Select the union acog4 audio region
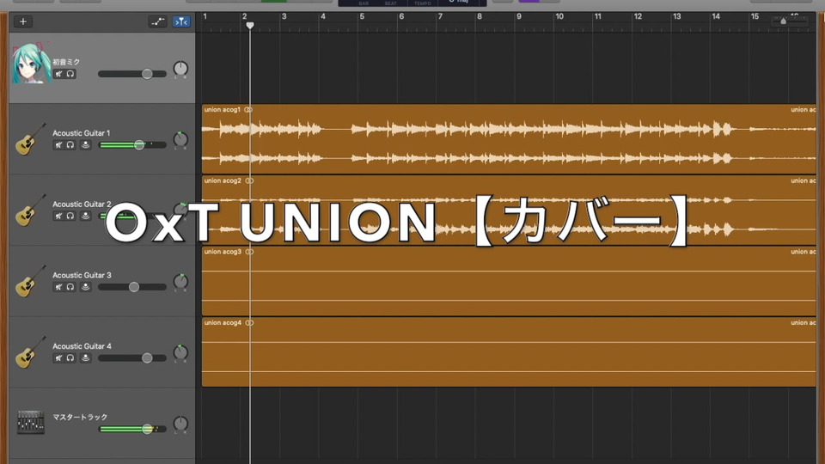 (x=509, y=352)
